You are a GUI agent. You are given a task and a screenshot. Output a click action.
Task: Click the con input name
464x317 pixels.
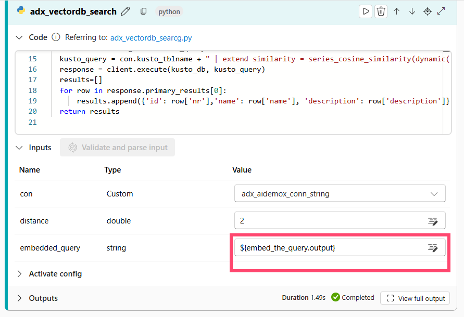(27, 194)
